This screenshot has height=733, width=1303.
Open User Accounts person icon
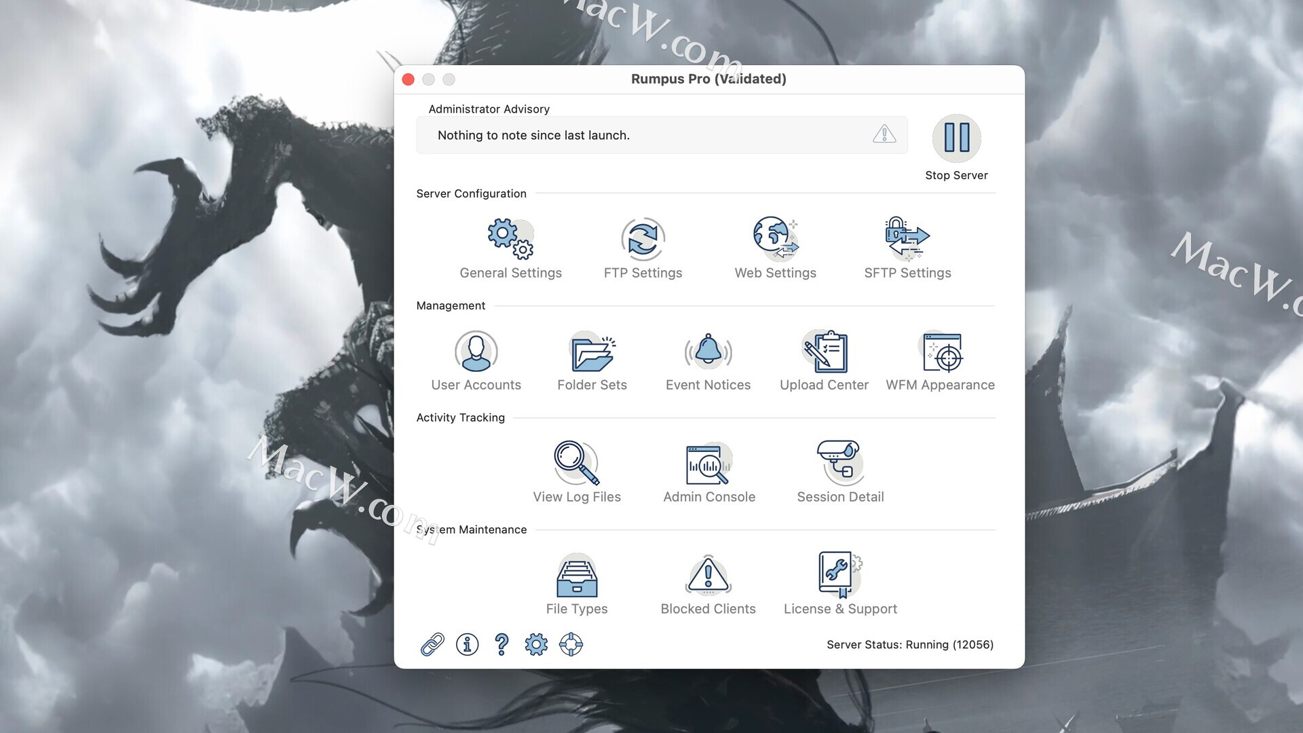coord(476,351)
